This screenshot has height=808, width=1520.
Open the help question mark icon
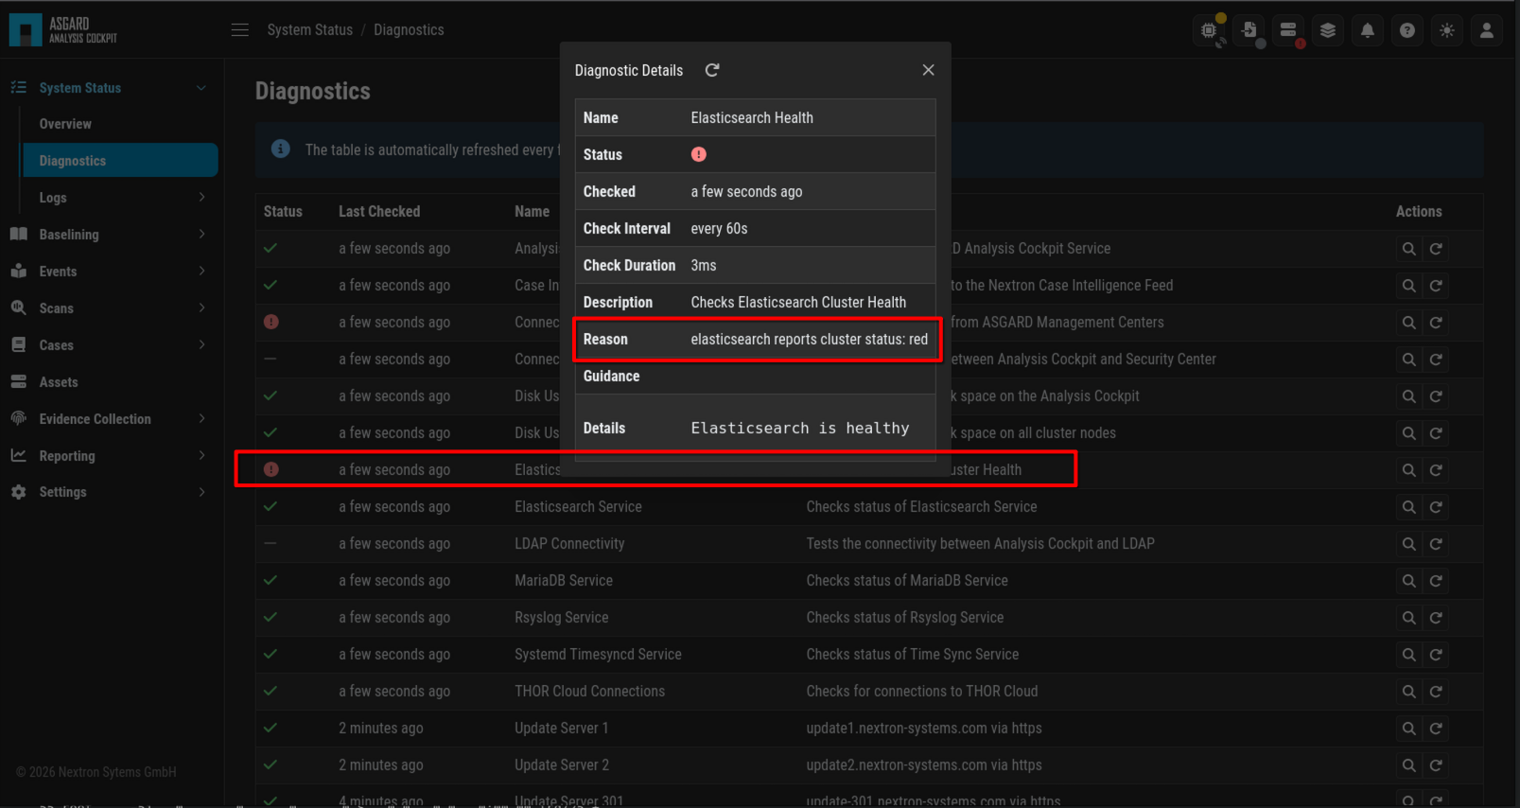pyautogui.click(x=1406, y=30)
